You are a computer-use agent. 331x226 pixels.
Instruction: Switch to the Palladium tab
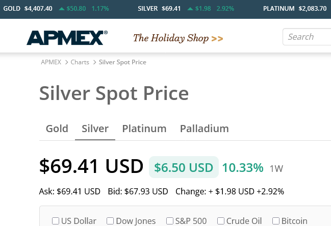205,129
